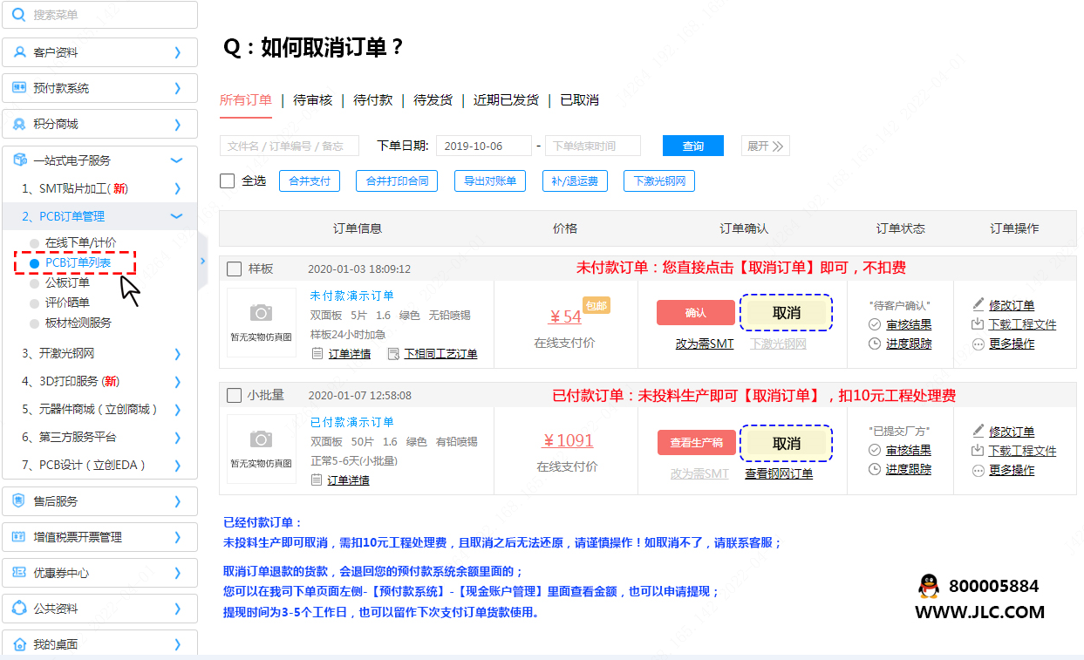Click the 积分商城 icon in sidebar
The height and width of the screenshot is (660, 1084).
pos(19,124)
